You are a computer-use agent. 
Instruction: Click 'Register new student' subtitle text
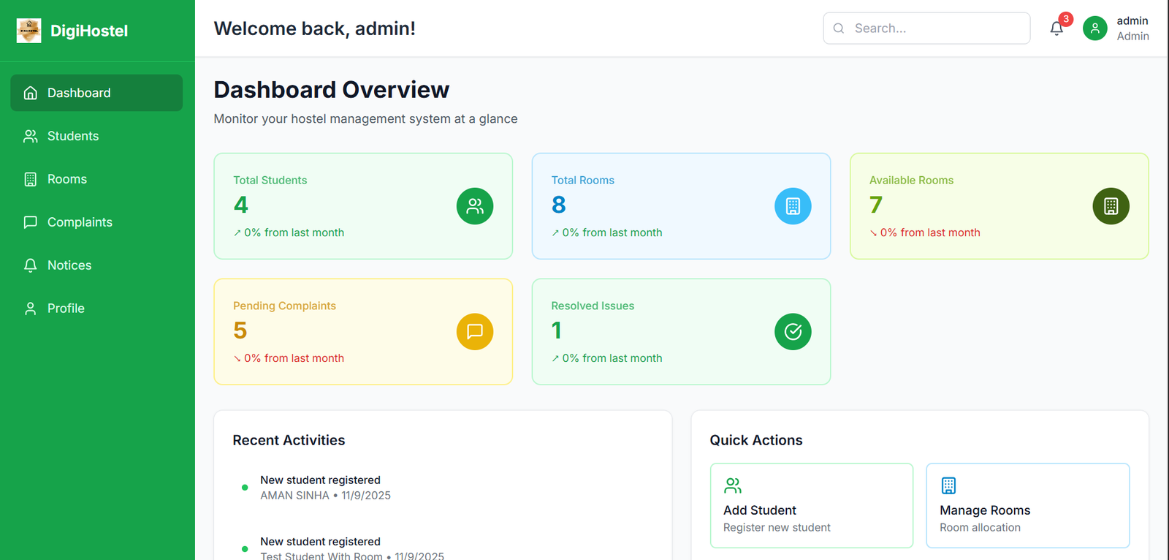pyautogui.click(x=777, y=528)
